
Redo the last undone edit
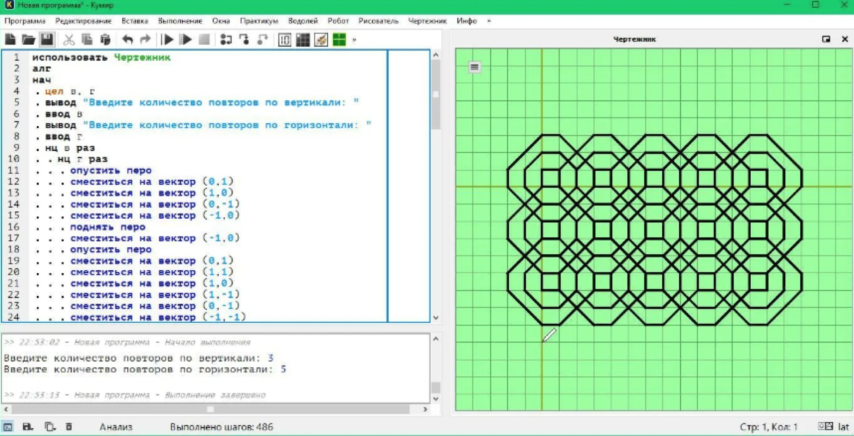[x=145, y=40]
